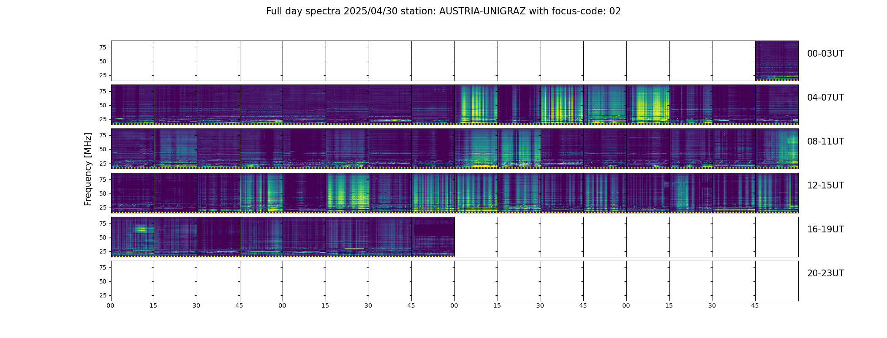Select the "12-15UT" row label

pos(825,185)
